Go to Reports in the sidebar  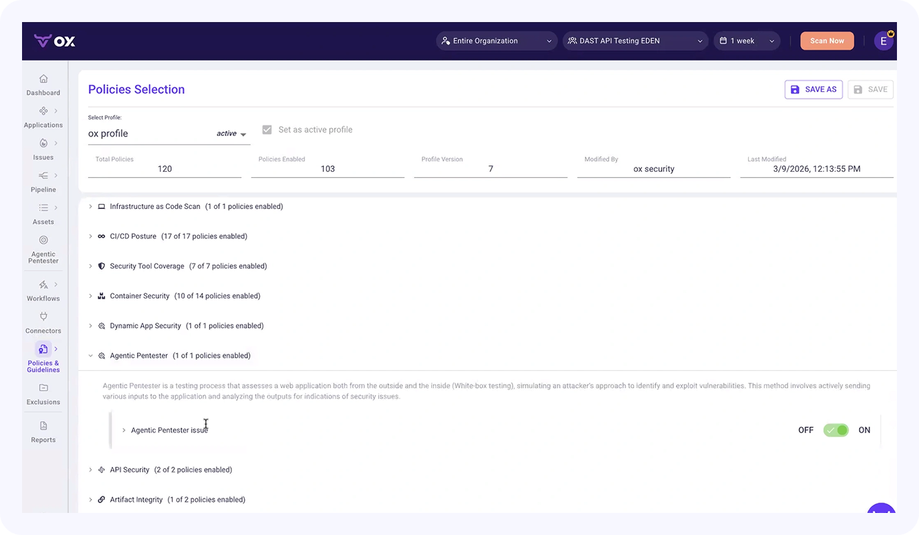click(43, 440)
